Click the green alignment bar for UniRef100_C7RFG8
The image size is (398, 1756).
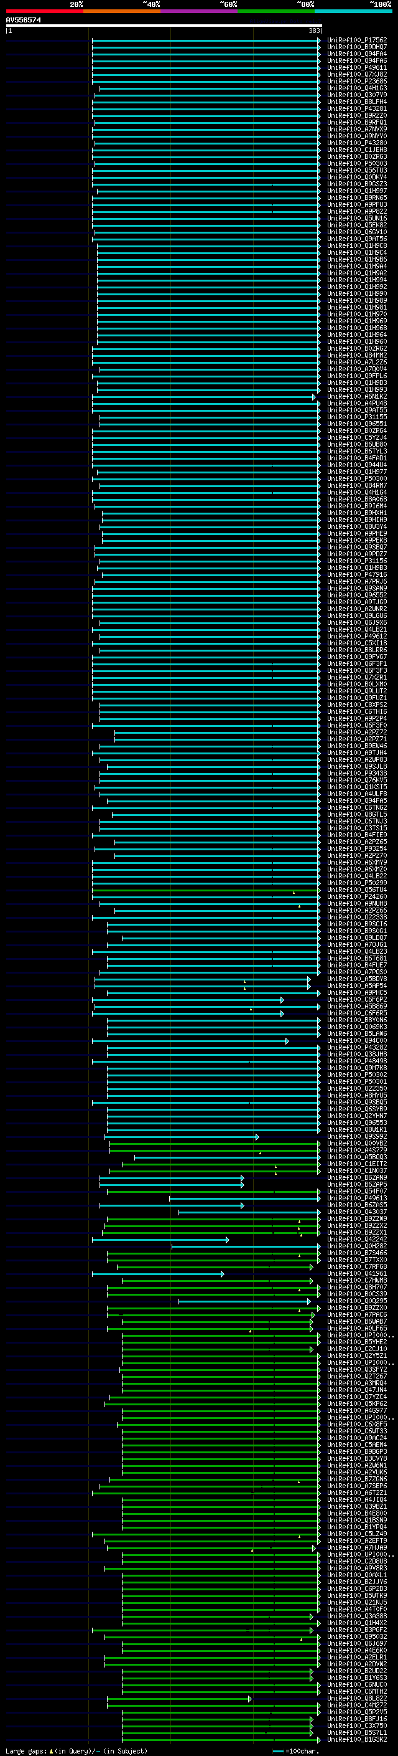tap(215, 1266)
